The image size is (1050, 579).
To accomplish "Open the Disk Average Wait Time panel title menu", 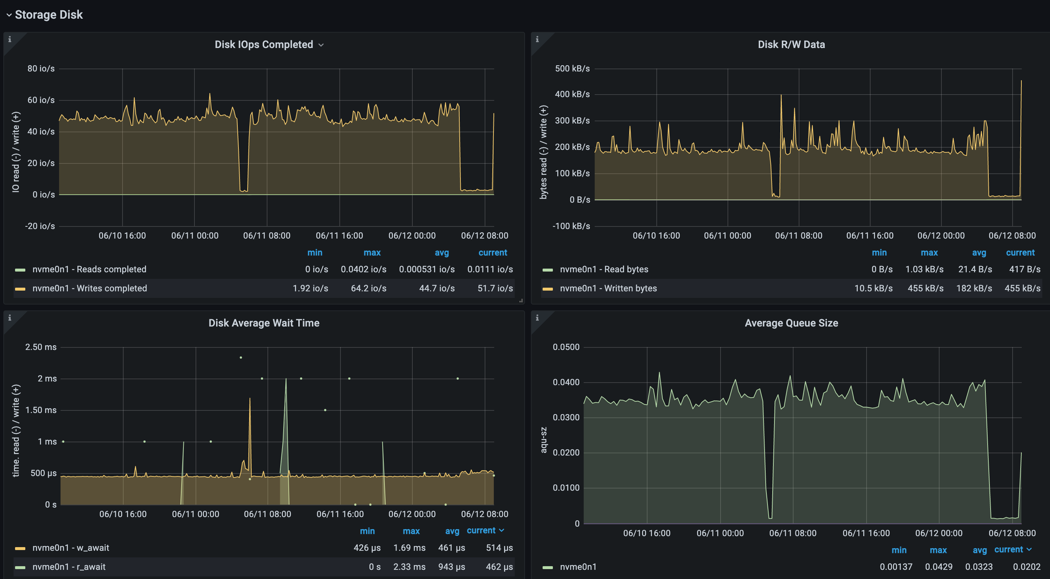I will coord(264,322).
